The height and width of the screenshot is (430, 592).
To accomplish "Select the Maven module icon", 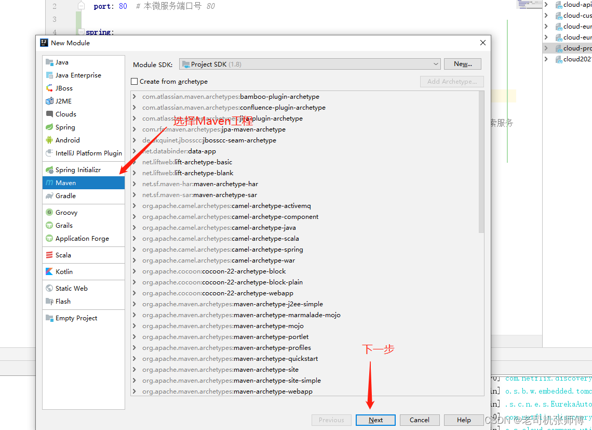I will (x=49, y=183).
